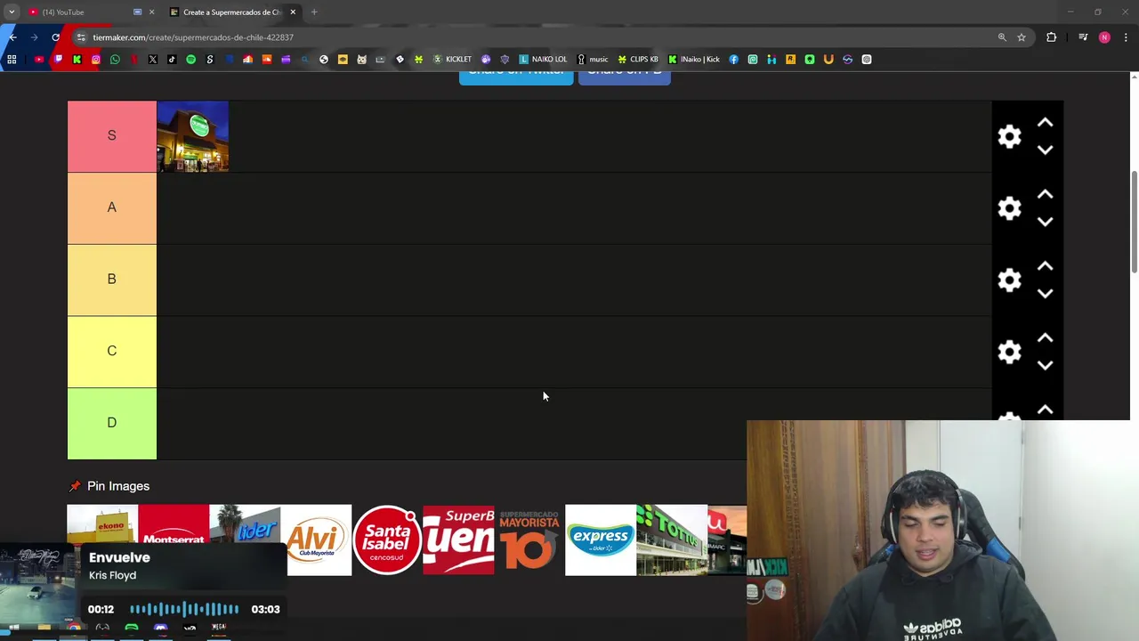Pick the ekono supermarket image

pyautogui.click(x=102, y=524)
